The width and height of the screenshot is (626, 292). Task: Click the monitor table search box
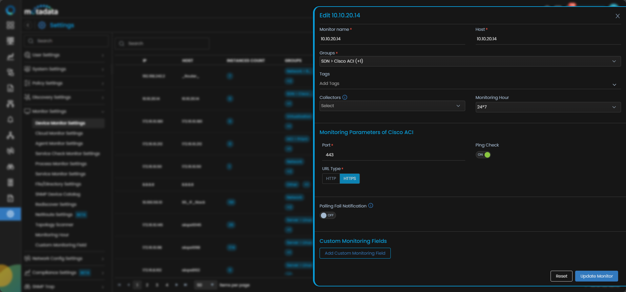pos(162,44)
